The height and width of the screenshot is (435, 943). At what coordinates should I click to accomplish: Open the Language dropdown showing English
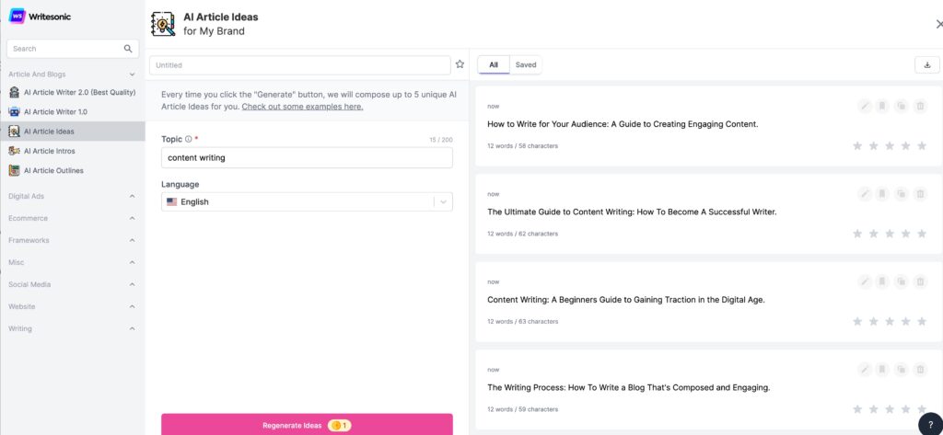click(307, 201)
